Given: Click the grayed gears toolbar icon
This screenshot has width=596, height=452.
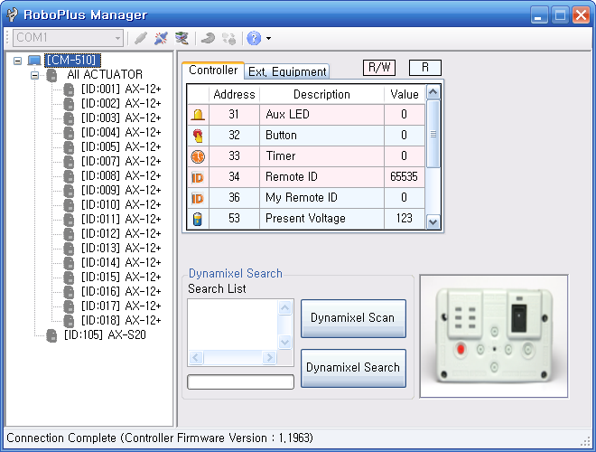Looking at the screenshot, I should 228,38.
